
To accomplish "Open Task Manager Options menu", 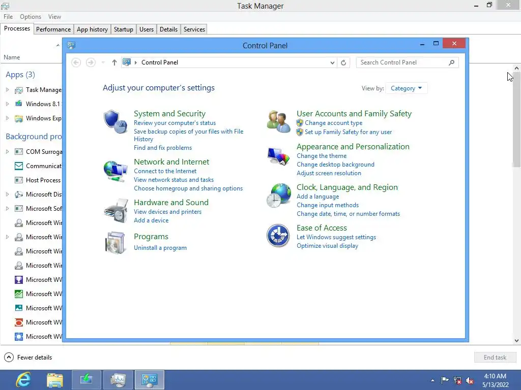I will tap(30, 17).
